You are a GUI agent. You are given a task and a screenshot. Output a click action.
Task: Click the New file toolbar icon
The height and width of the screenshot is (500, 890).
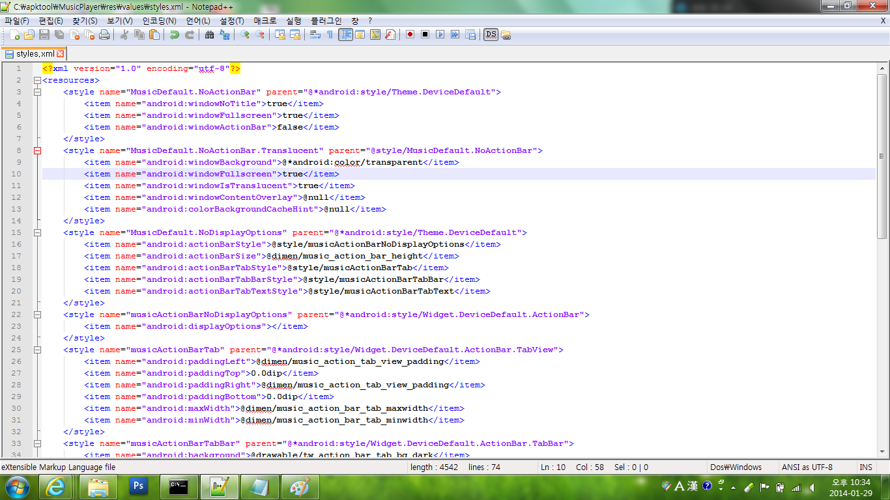pyautogui.click(x=14, y=35)
